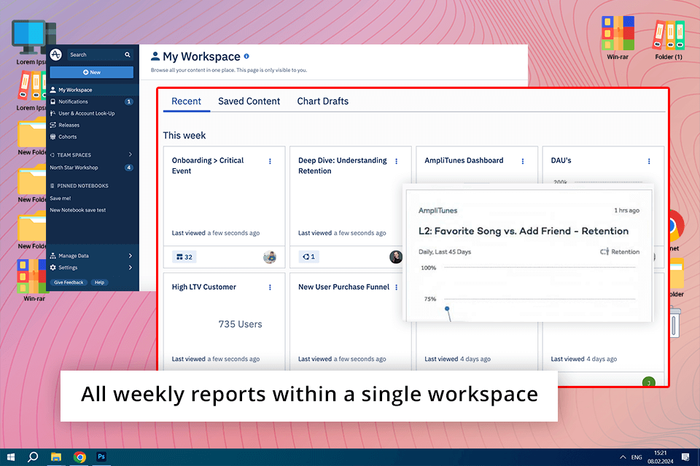
Task: Open Photoshop from the taskbar
Action: pyautogui.click(x=101, y=457)
